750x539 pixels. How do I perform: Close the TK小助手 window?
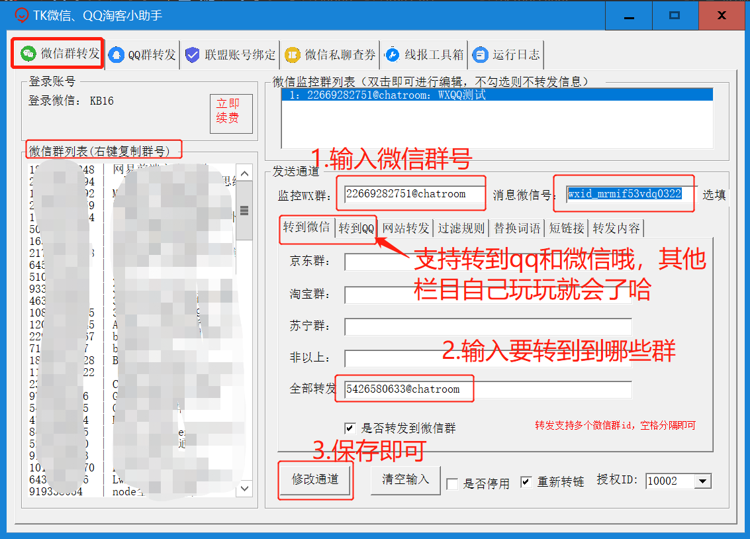(x=722, y=16)
